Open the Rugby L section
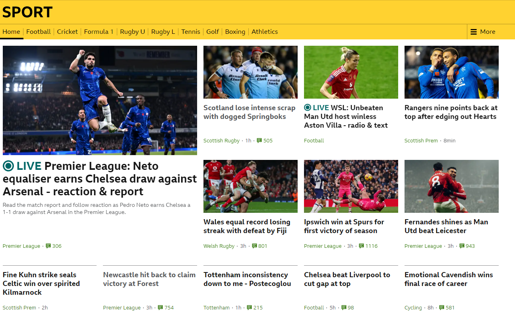The width and height of the screenshot is (515, 317). click(x=163, y=32)
